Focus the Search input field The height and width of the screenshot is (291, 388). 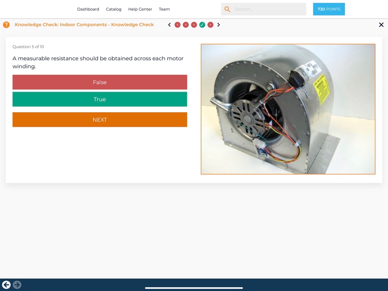coord(263,9)
